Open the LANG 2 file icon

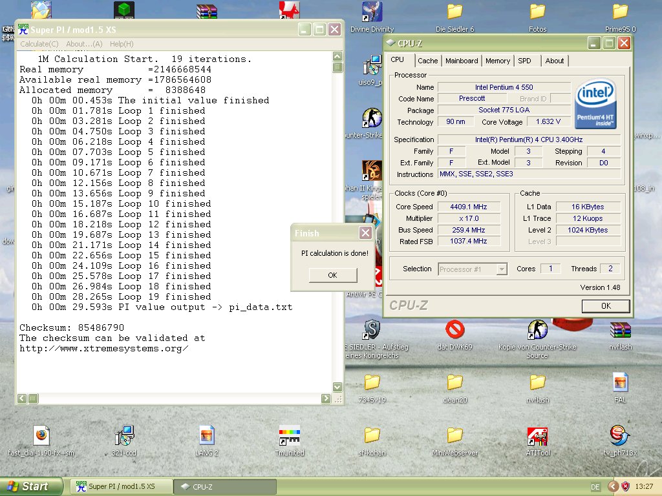[207, 436]
